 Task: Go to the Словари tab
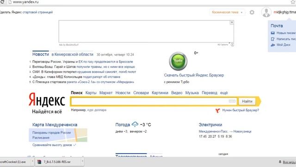pyautogui.click(x=141, y=93)
